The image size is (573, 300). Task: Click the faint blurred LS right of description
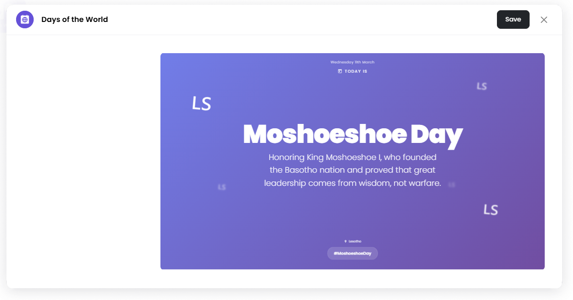pyautogui.click(x=452, y=185)
